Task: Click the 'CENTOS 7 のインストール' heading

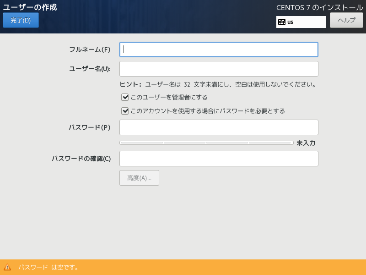Action: tap(319, 8)
